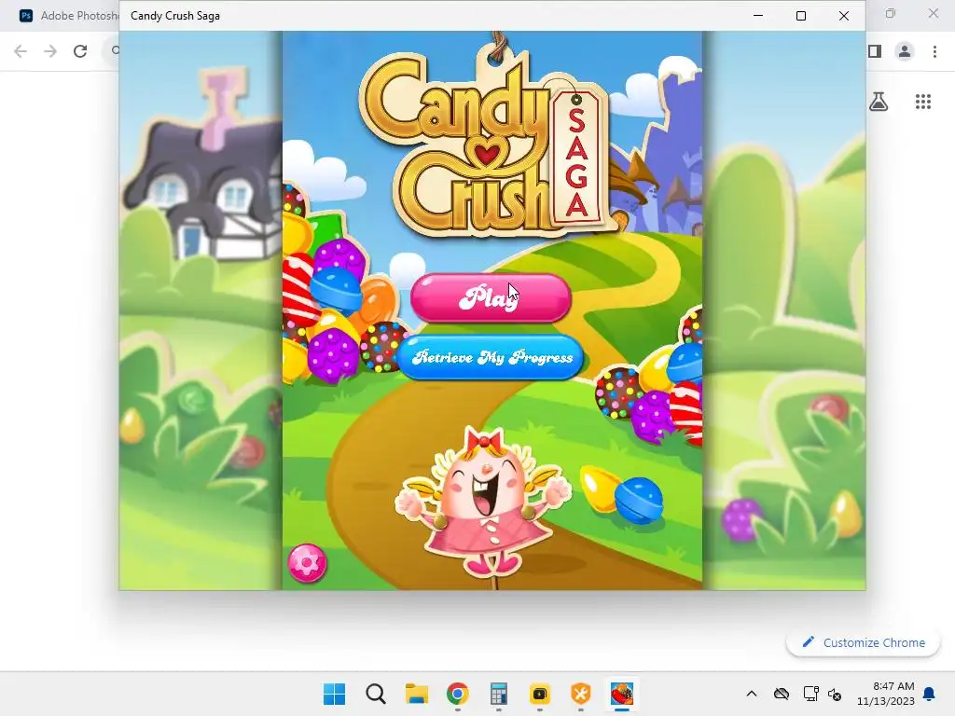Click Candy Crush Saga title bar text
Viewport: 955px width, 716px height.
point(175,16)
